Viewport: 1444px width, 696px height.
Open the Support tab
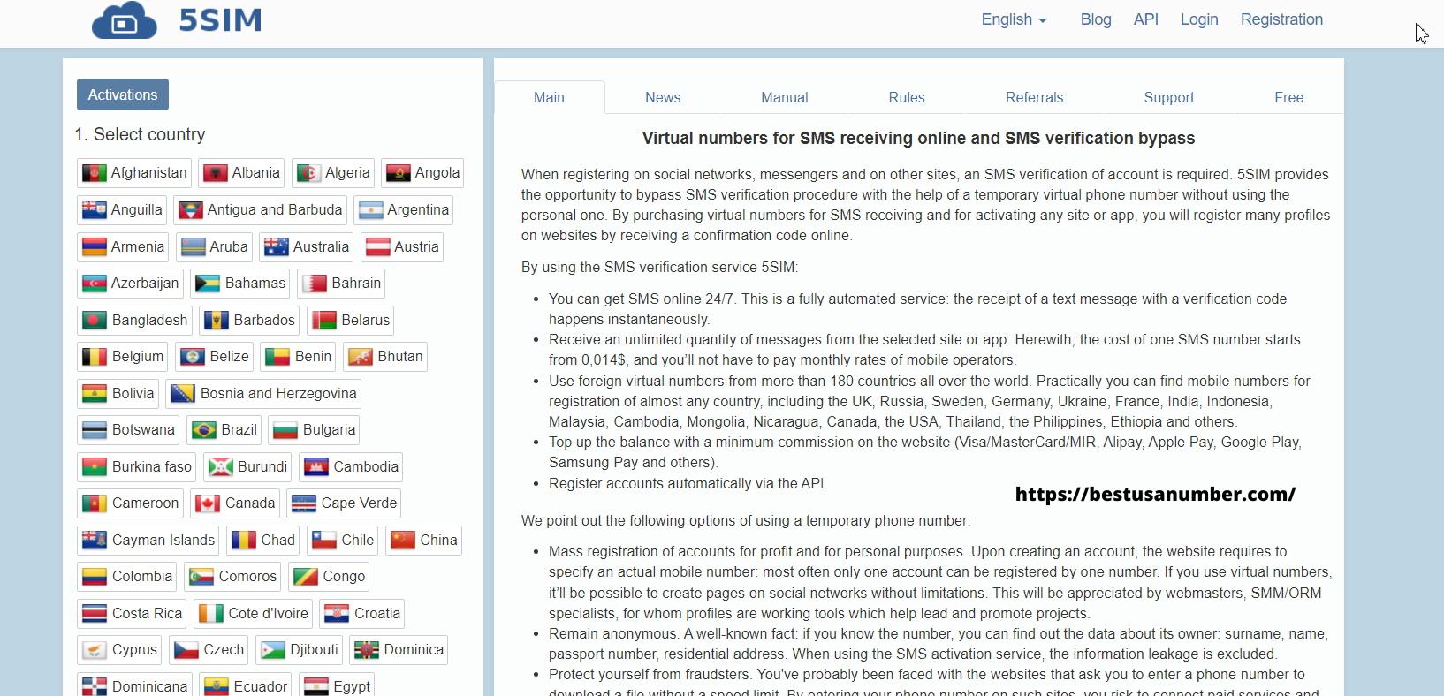pyautogui.click(x=1168, y=97)
